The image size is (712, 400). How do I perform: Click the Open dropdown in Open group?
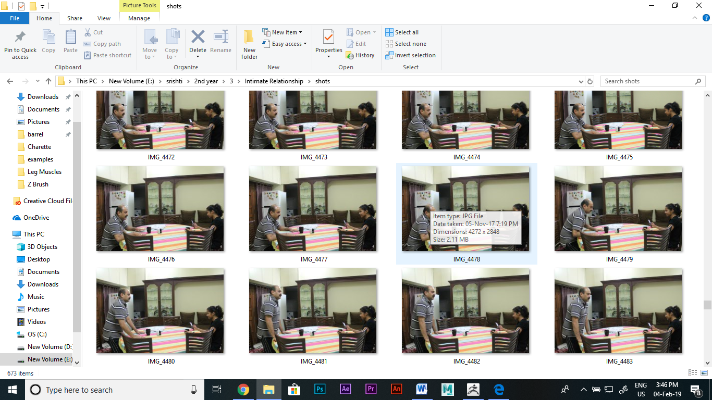(x=361, y=32)
